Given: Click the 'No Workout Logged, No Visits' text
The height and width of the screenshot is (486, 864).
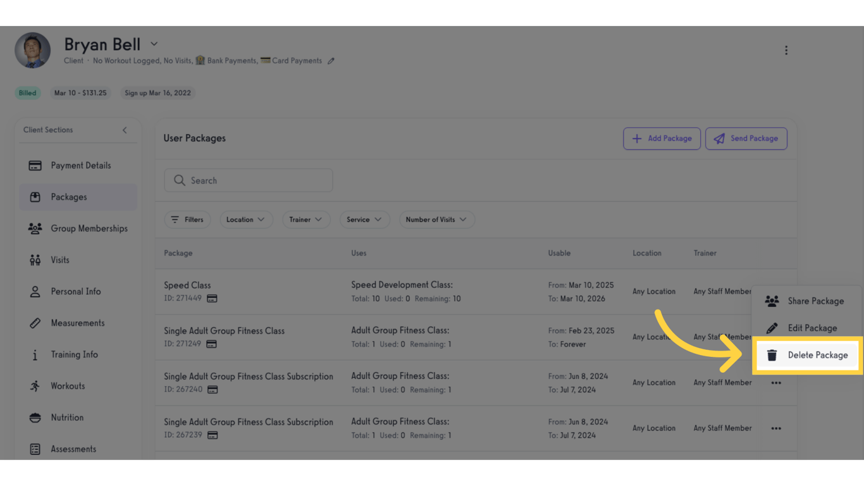Looking at the screenshot, I should [142, 61].
